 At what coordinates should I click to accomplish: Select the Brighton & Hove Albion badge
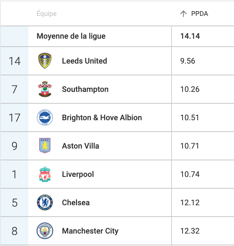45,117
